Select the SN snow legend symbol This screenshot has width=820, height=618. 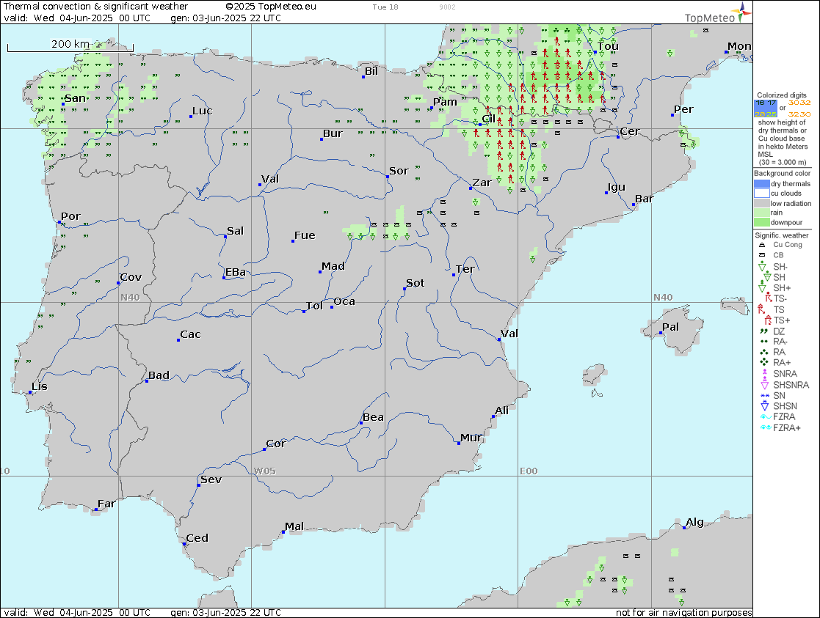point(764,395)
